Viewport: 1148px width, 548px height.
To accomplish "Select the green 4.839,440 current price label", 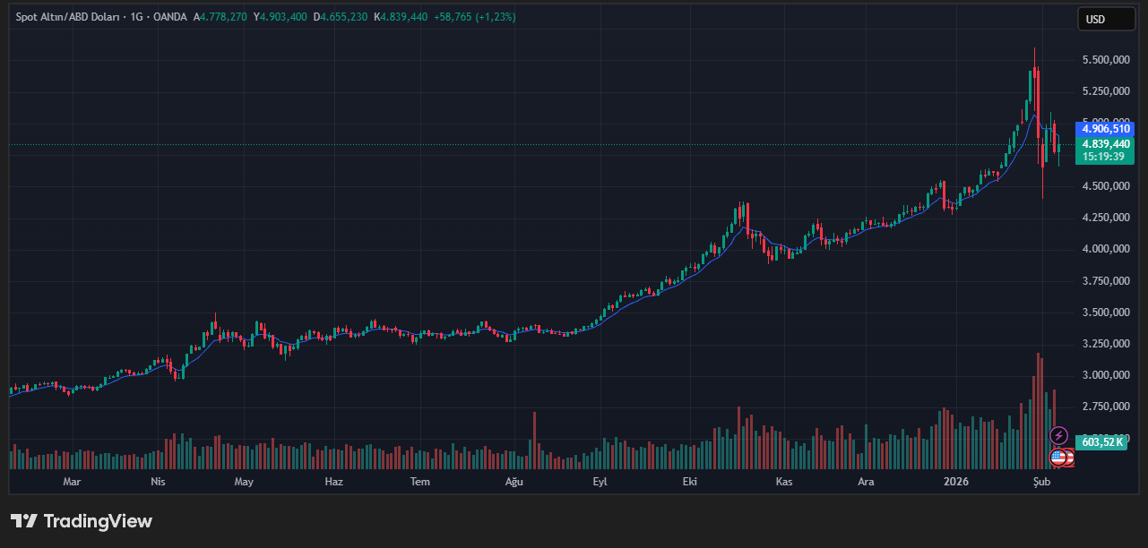I will pyautogui.click(x=1106, y=143).
